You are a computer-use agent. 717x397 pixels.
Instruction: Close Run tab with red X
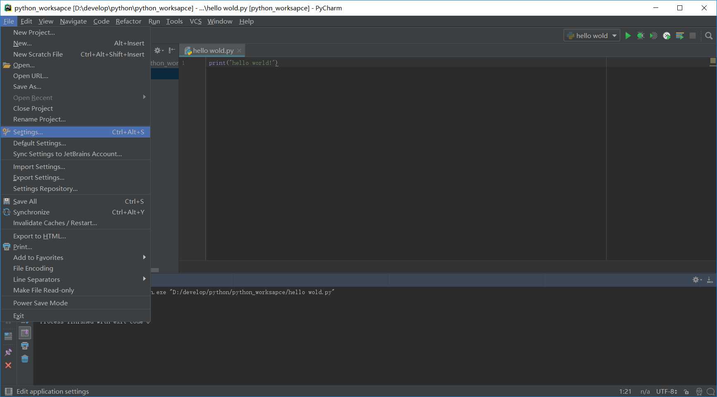[8, 365]
